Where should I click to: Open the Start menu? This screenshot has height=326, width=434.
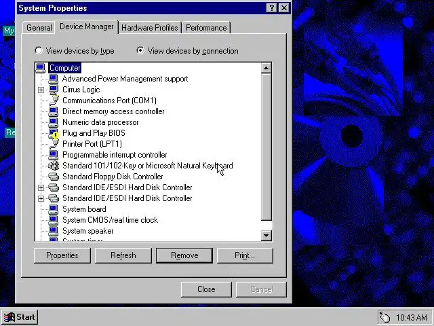[x=20, y=317]
